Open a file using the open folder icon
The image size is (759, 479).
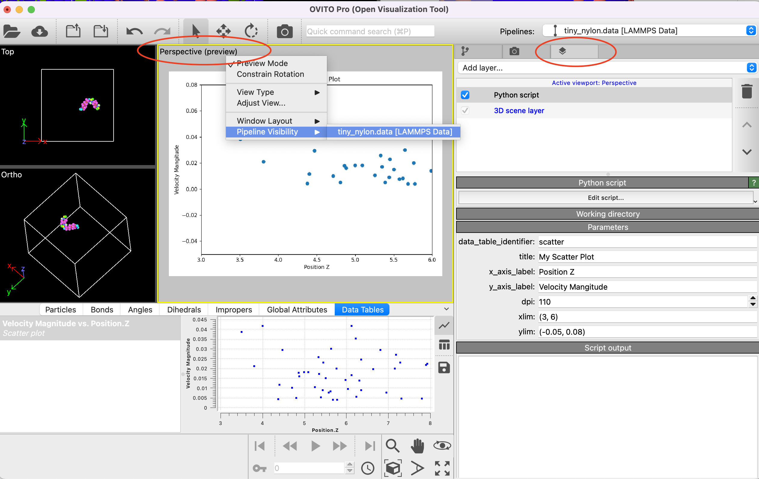(x=12, y=31)
